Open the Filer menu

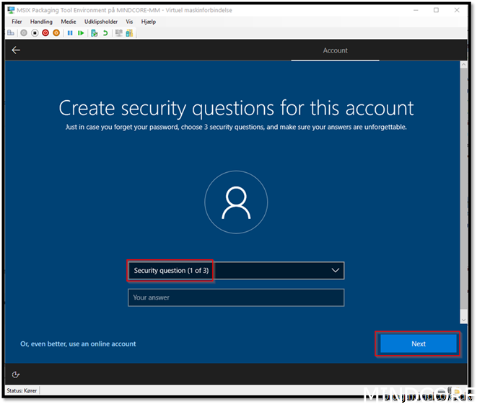[17, 22]
